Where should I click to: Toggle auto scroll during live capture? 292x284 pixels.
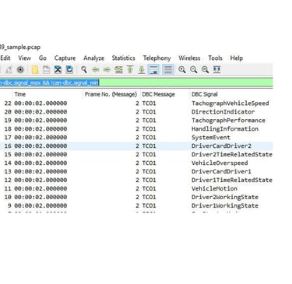tap(153, 69)
